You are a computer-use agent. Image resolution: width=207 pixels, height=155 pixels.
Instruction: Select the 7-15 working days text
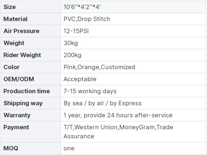tap(90, 91)
